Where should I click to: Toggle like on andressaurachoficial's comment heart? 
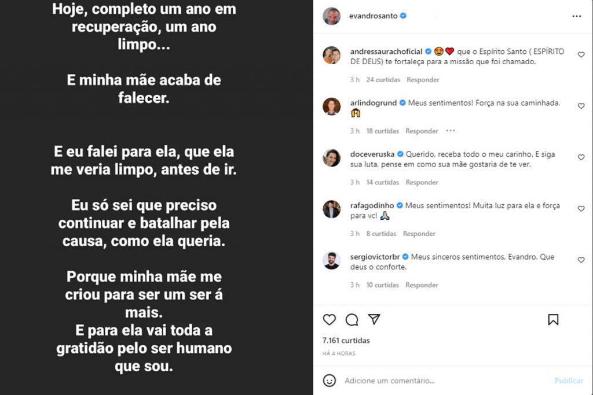(x=581, y=54)
